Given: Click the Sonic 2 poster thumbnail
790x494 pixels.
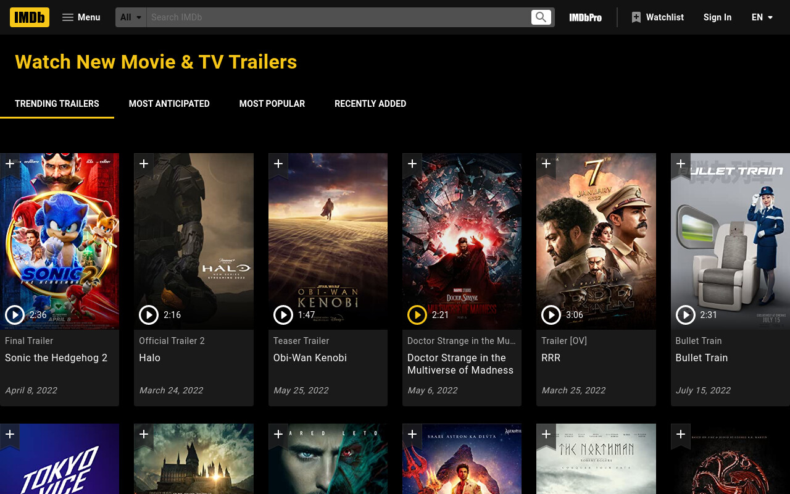Looking at the screenshot, I should click(59, 241).
